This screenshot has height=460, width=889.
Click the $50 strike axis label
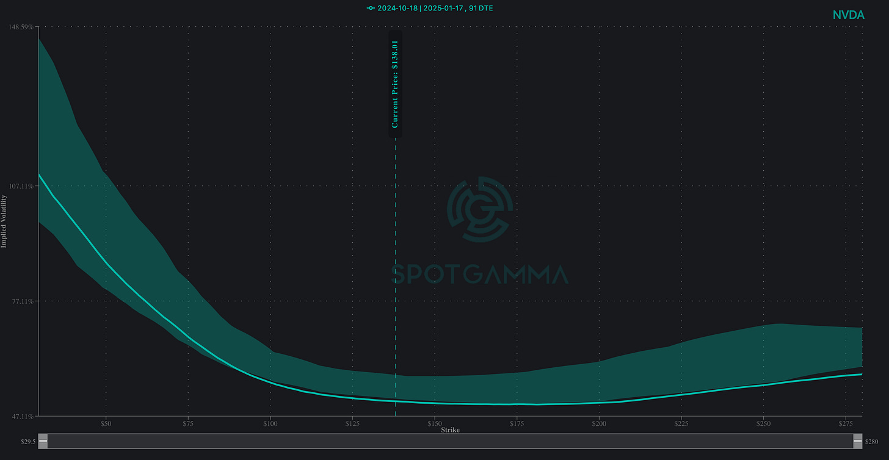pos(106,423)
